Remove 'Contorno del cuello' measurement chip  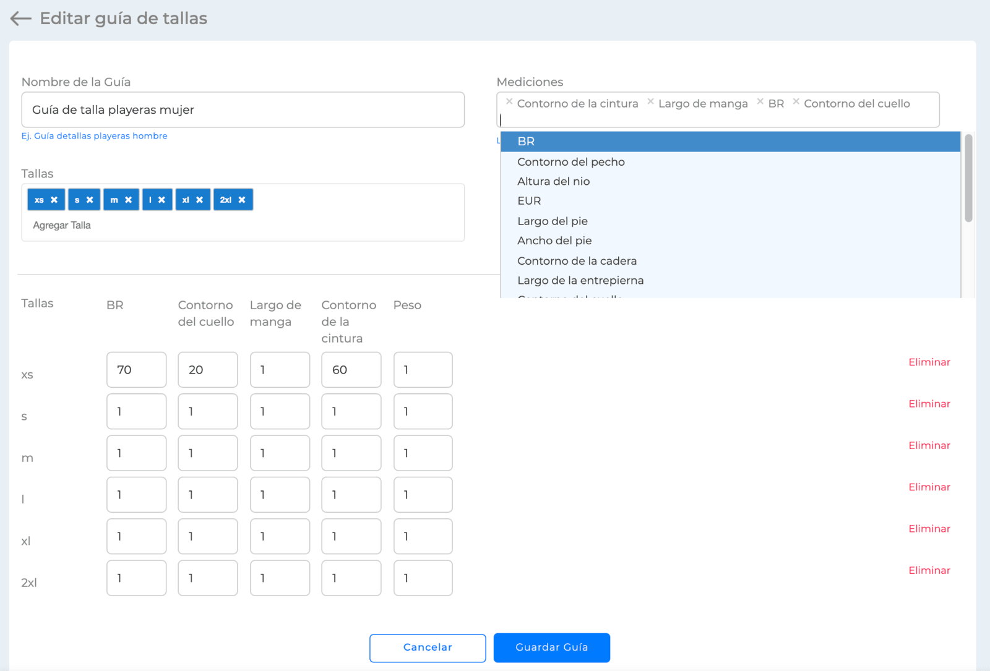click(796, 101)
